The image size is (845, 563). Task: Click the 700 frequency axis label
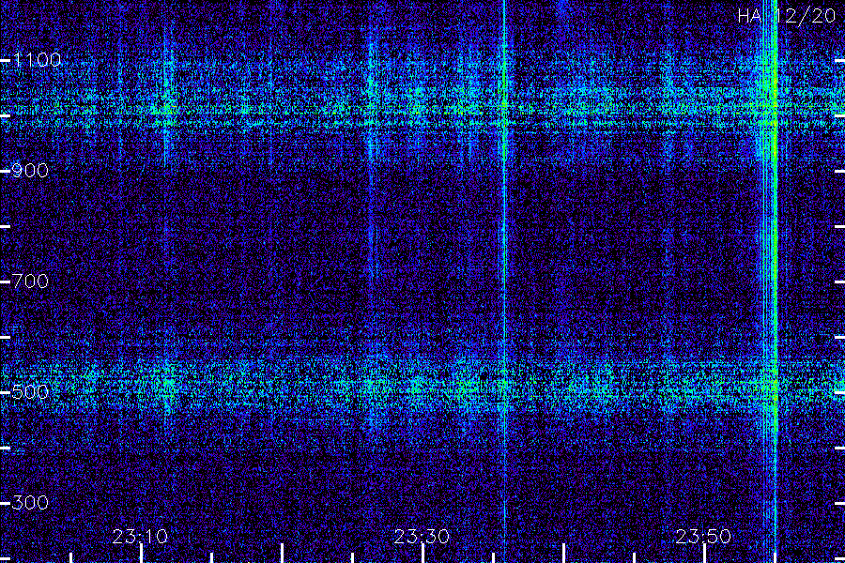[30, 281]
